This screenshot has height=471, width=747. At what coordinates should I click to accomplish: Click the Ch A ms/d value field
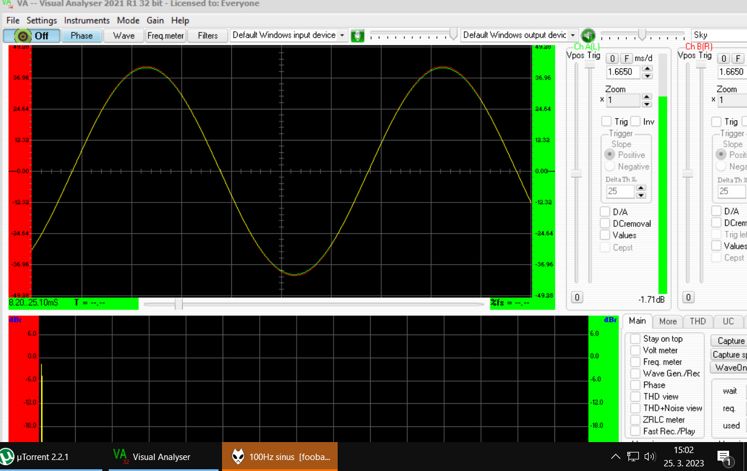click(623, 72)
